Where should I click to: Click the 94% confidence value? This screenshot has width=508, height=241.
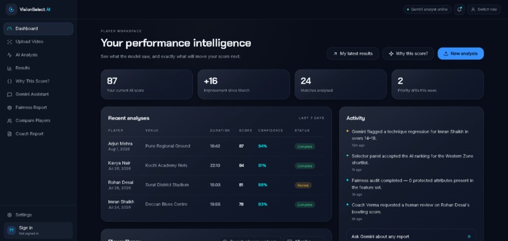[x=262, y=146]
